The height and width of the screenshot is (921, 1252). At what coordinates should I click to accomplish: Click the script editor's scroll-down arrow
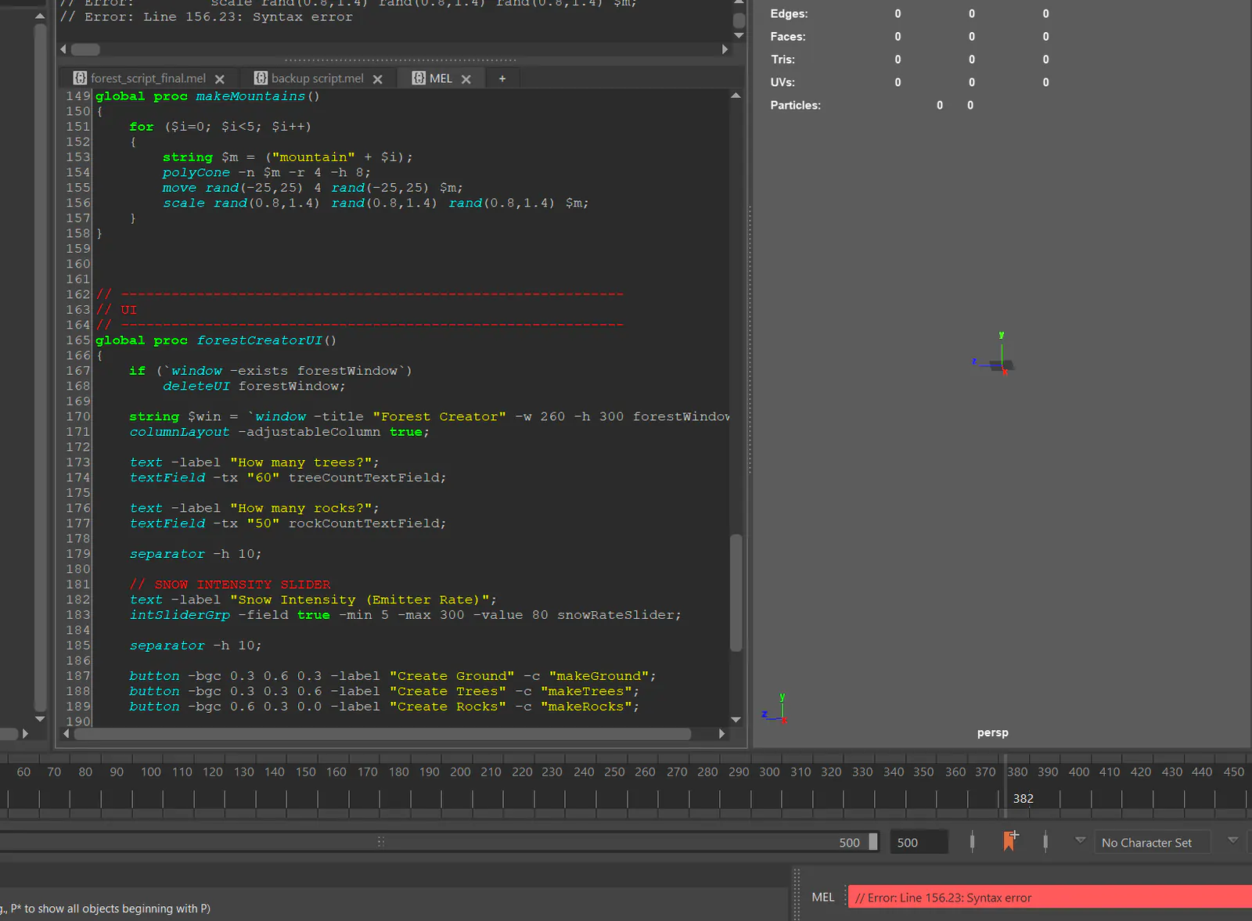(x=736, y=720)
